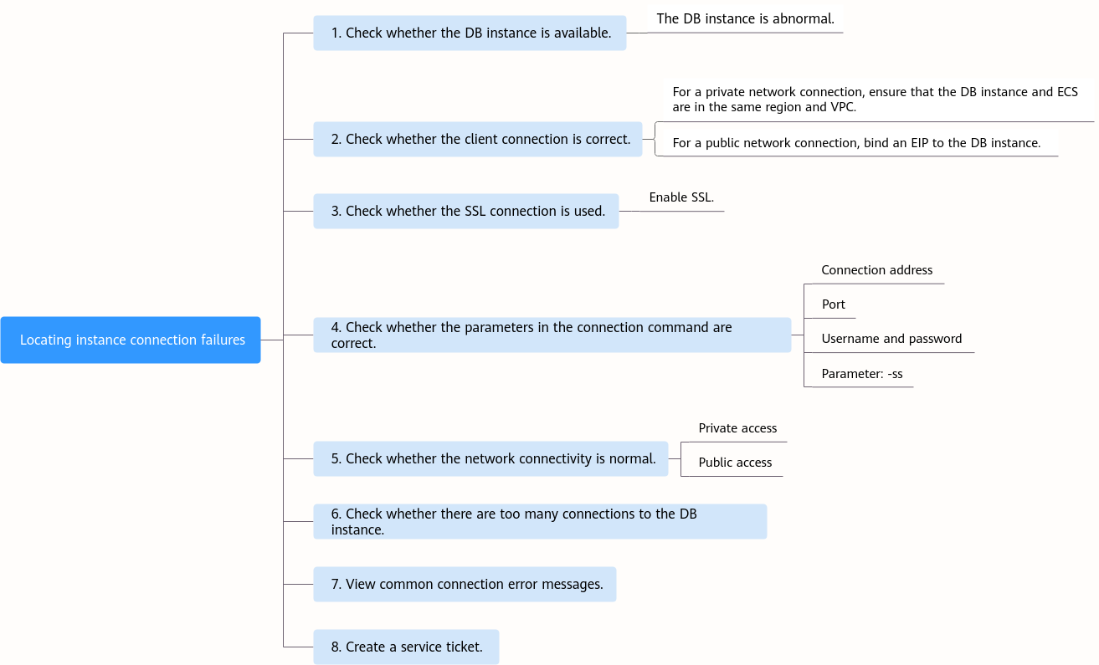1099x665 pixels.
Task: Select 'The DB instance is abnormal' leaf
Action: (x=745, y=18)
